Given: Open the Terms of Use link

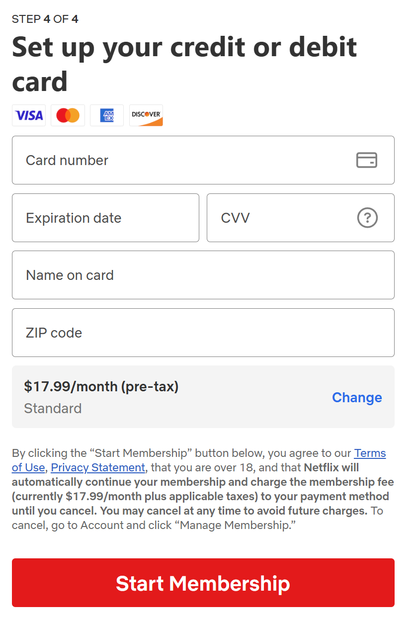Looking at the screenshot, I should (x=370, y=453).
